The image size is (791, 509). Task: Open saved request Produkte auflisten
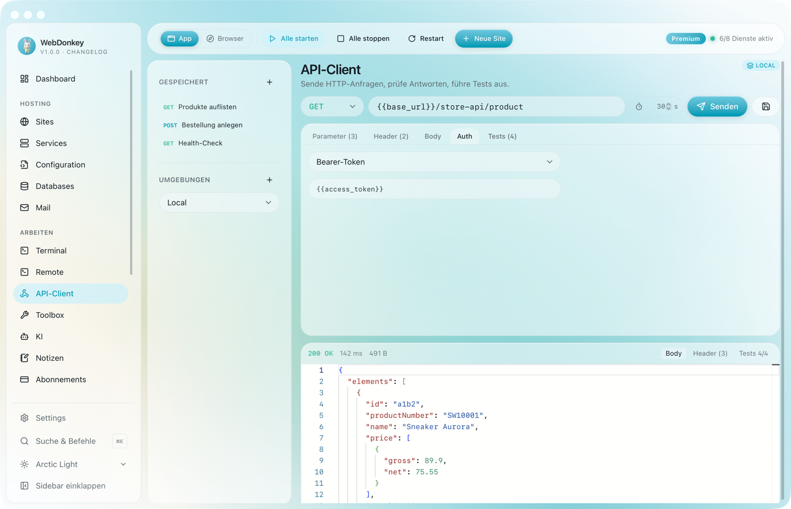(x=219, y=107)
